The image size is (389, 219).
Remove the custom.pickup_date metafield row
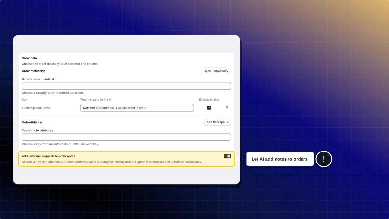(x=227, y=107)
